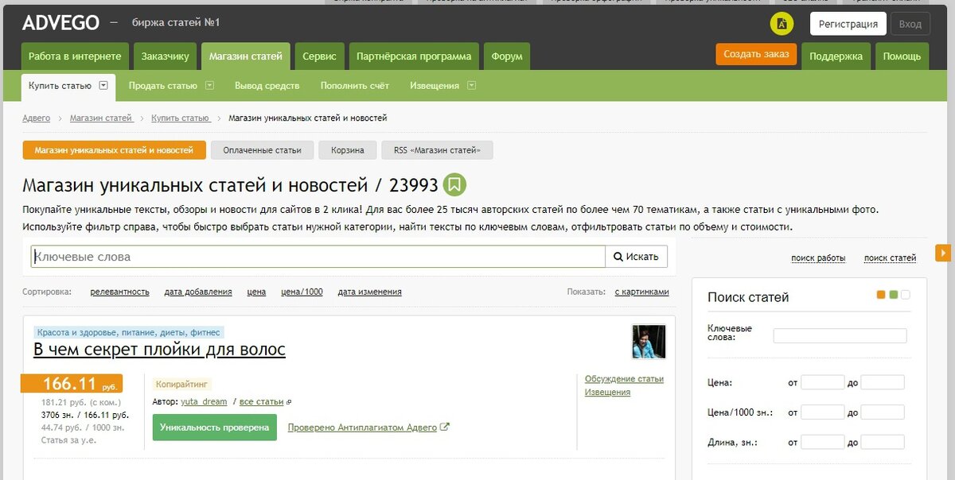
Task: Click the magnifier icon in Искать button
Action: tap(618, 257)
